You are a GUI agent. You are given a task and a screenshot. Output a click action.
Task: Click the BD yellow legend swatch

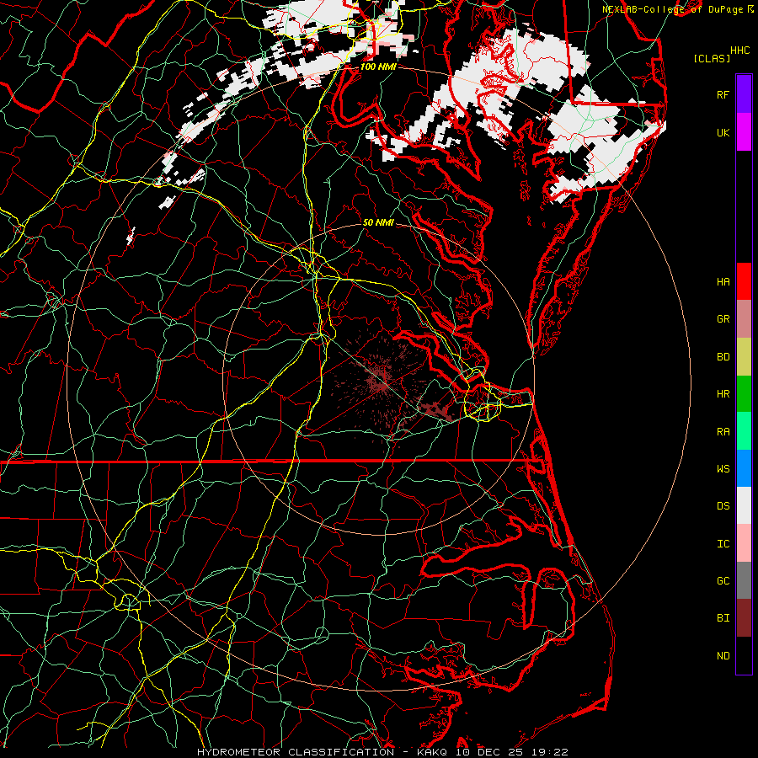click(x=744, y=357)
